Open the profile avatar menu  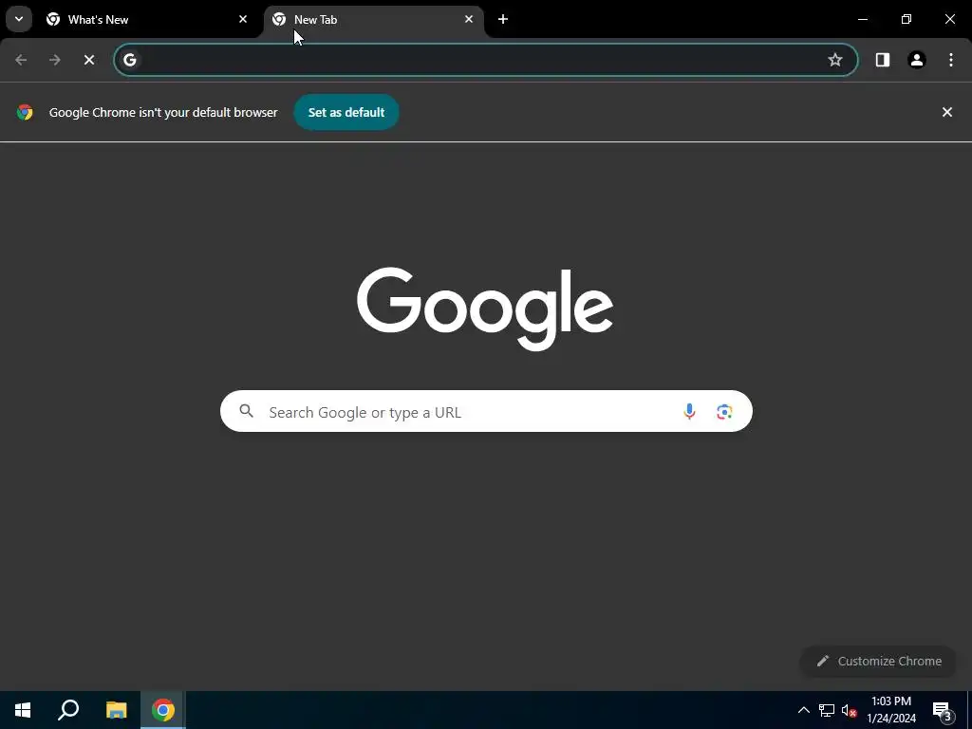pyautogui.click(x=917, y=60)
